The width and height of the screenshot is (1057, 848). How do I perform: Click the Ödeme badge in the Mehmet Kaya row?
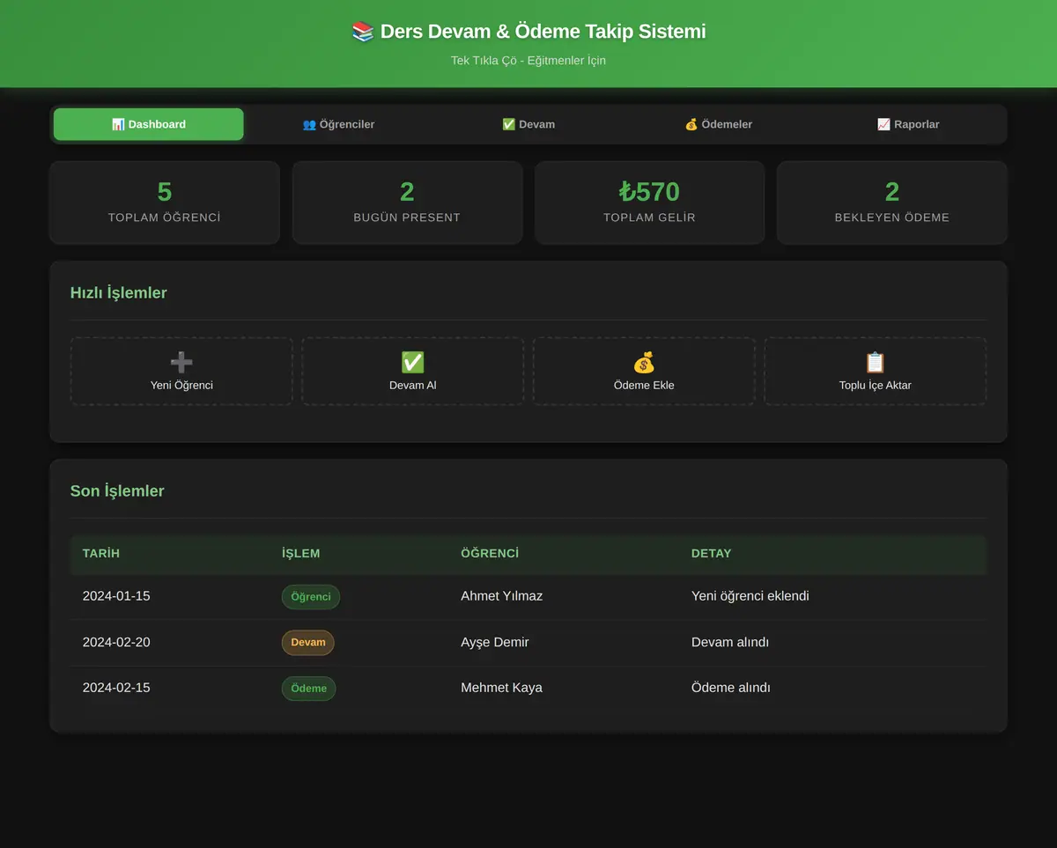coord(309,689)
